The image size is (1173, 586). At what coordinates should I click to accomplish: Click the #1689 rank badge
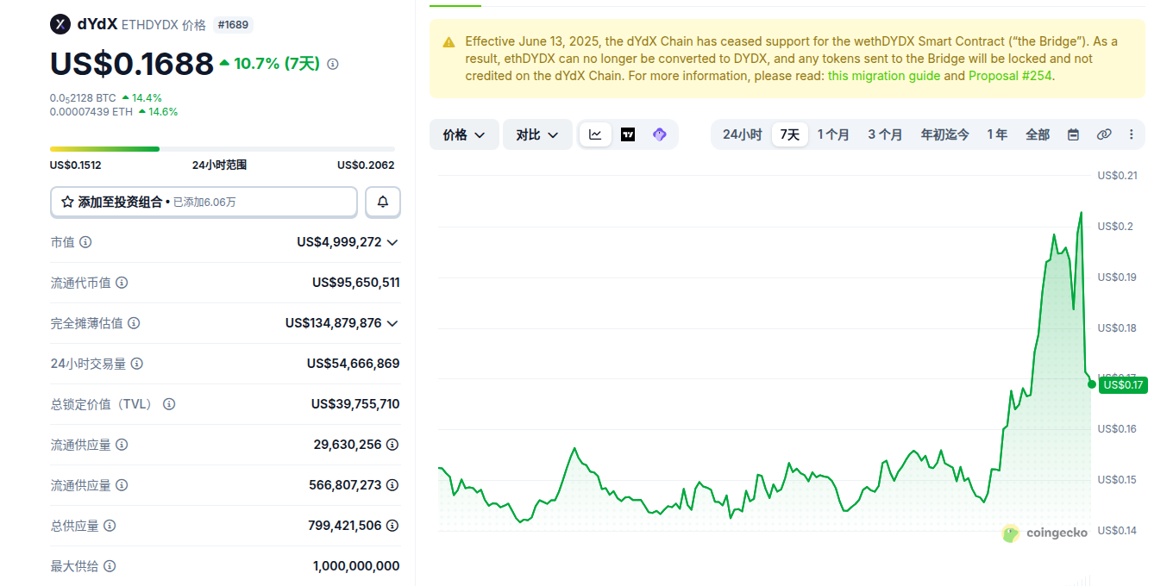point(233,25)
